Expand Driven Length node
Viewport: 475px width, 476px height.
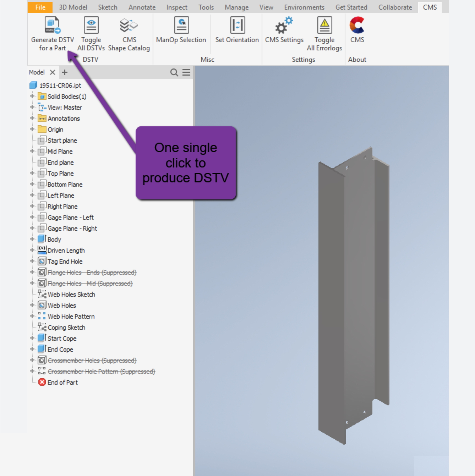pyautogui.click(x=32, y=250)
